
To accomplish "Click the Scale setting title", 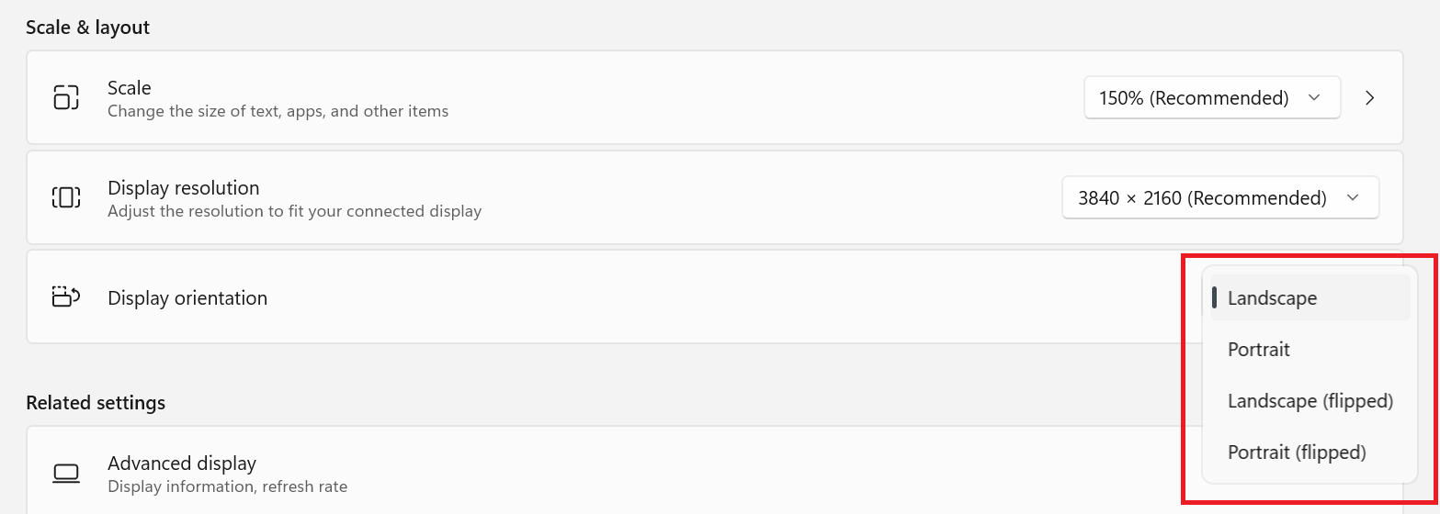I will coord(130,88).
